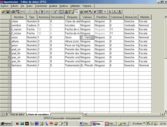167x127 pixels.
Task: Click the X squared toolbar icon
Action: (x=95, y=12)
